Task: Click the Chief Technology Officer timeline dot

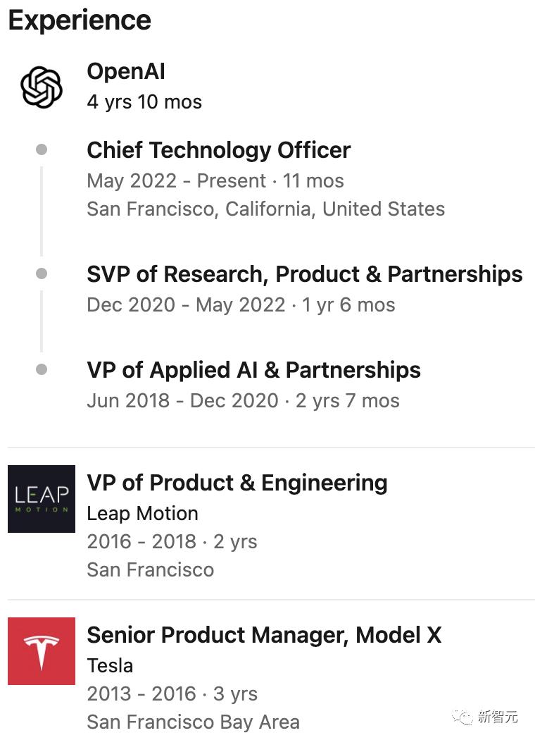Action: pyautogui.click(x=42, y=149)
